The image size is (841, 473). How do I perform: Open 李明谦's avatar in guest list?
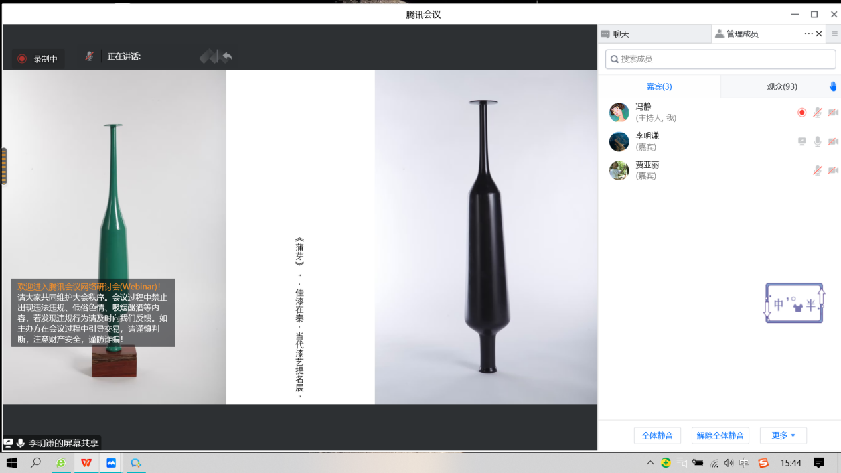tap(619, 141)
